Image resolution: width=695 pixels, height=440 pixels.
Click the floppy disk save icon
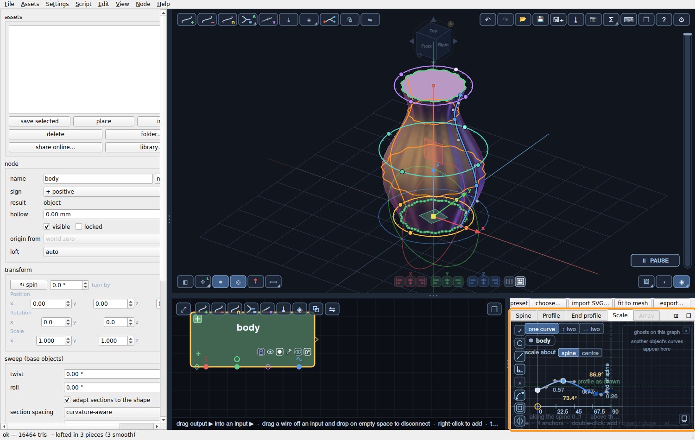coord(540,19)
